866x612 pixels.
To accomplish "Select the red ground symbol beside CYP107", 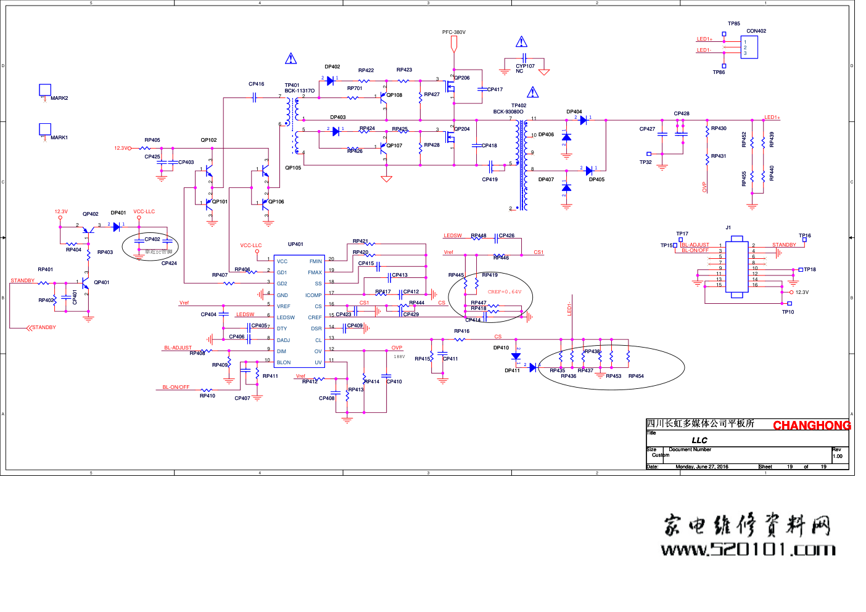I will [544, 72].
